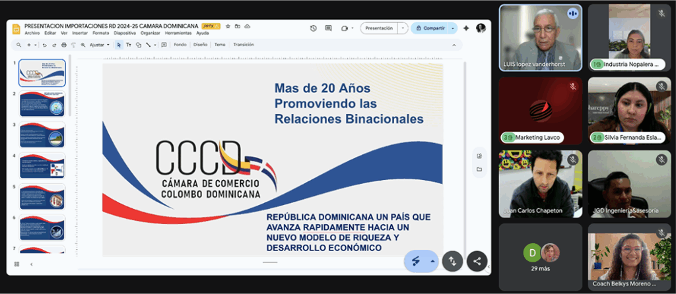The image size is (676, 294).
Task: Click speaking indicator on Luis Lopez tile
Action: point(572,13)
